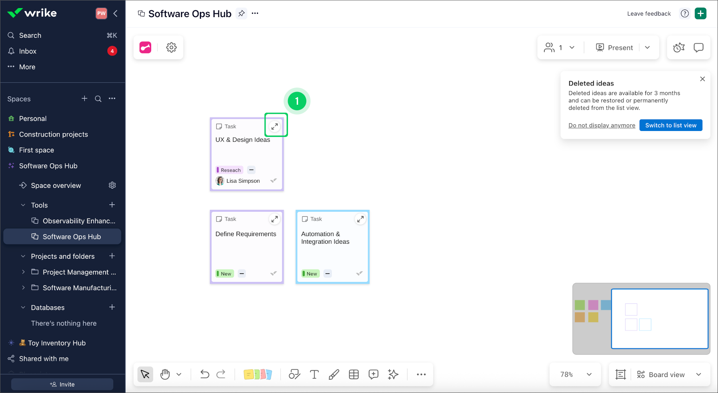Open the Board view dropdown
The image size is (718, 393).
tap(668, 375)
